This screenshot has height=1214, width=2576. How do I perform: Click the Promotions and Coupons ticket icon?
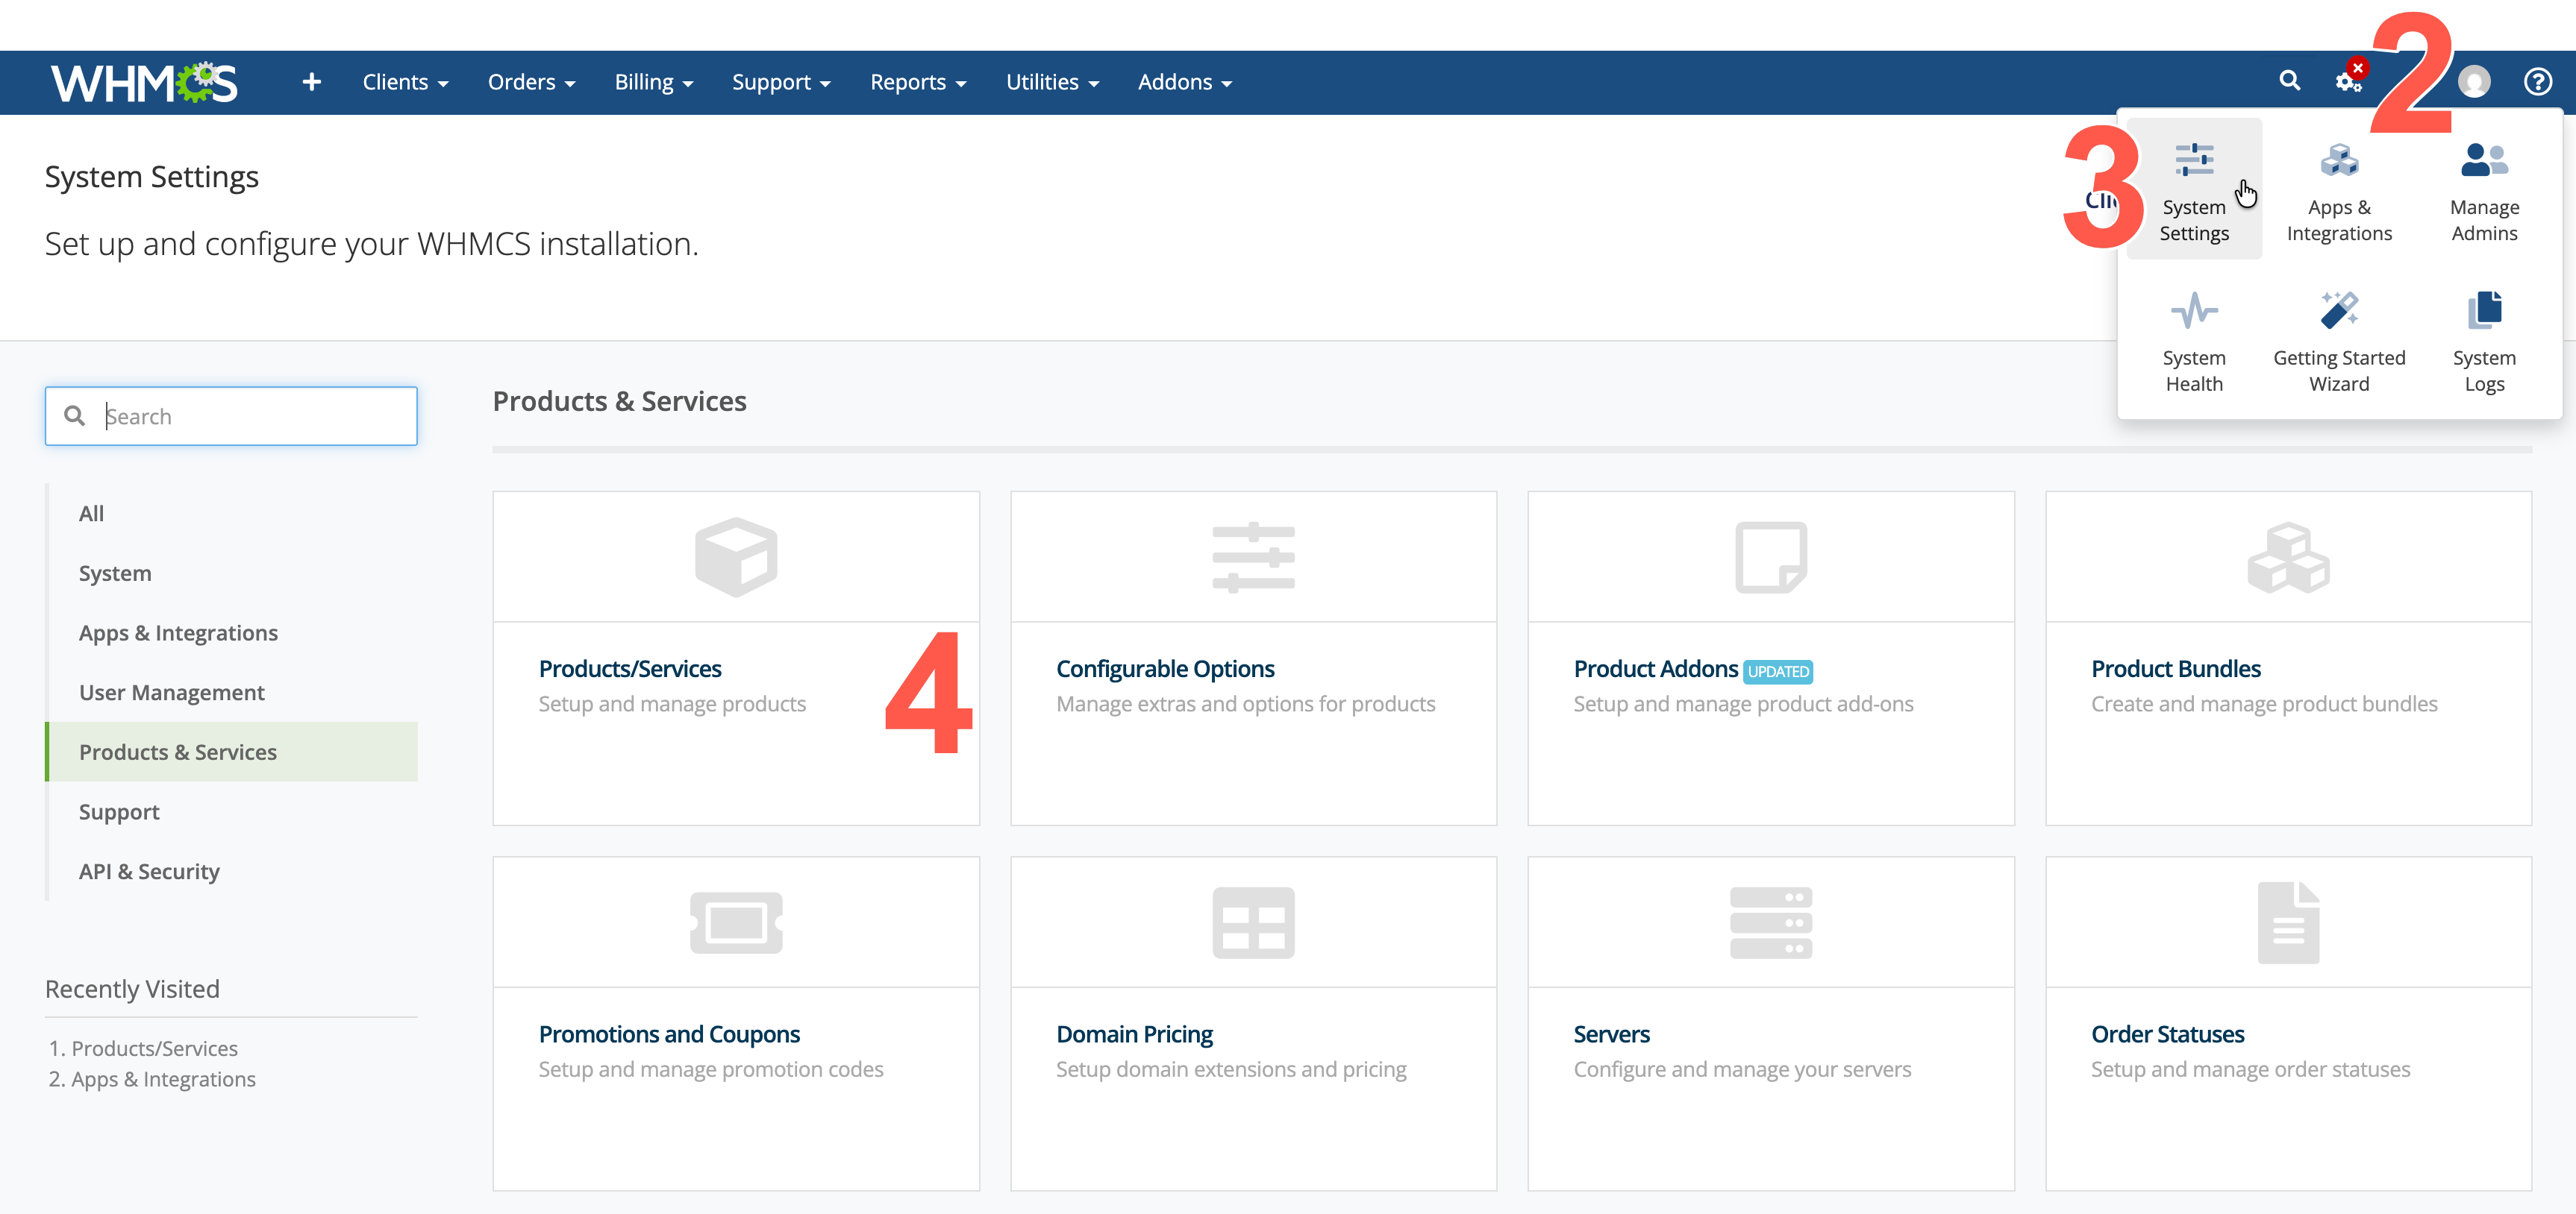pyautogui.click(x=736, y=922)
